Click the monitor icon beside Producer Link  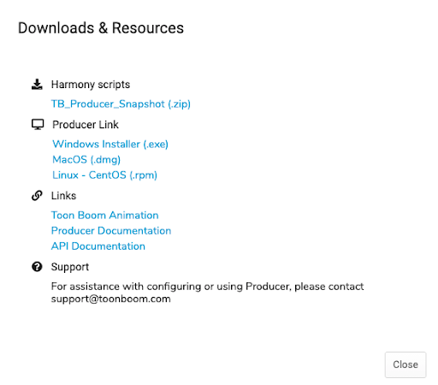pos(38,125)
